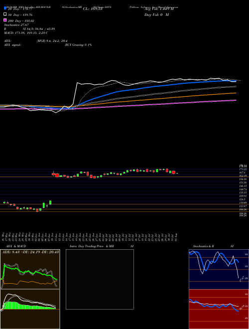The image size is (249, 329).
Task: Click the 146.15 price axis label
Action: 244,186
